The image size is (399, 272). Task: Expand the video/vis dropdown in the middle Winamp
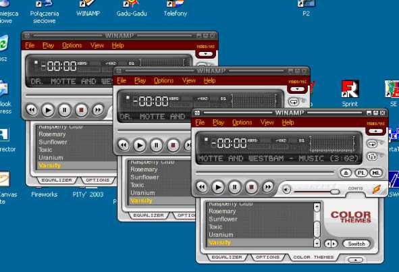(297, 89)
